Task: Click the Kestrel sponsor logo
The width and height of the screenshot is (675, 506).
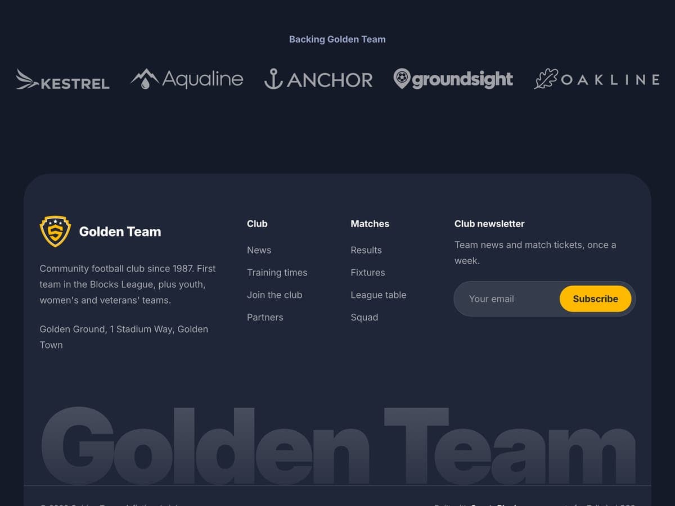Action: (x=62, y=79)
